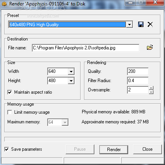Minimize the Render to Disk window
This screenshot has height=165, width=165.
coord(130,2)
